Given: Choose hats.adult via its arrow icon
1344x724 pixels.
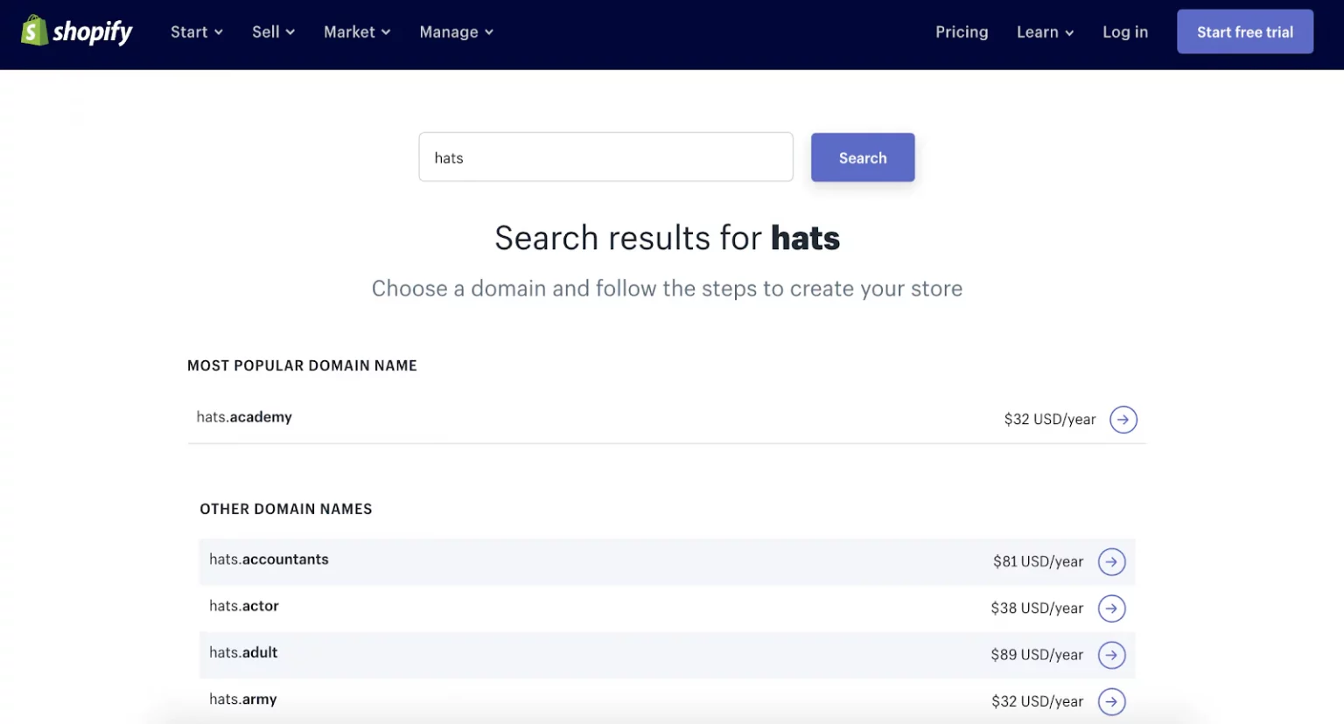Looking at the screenshot, I should [x=1111, y=655].
